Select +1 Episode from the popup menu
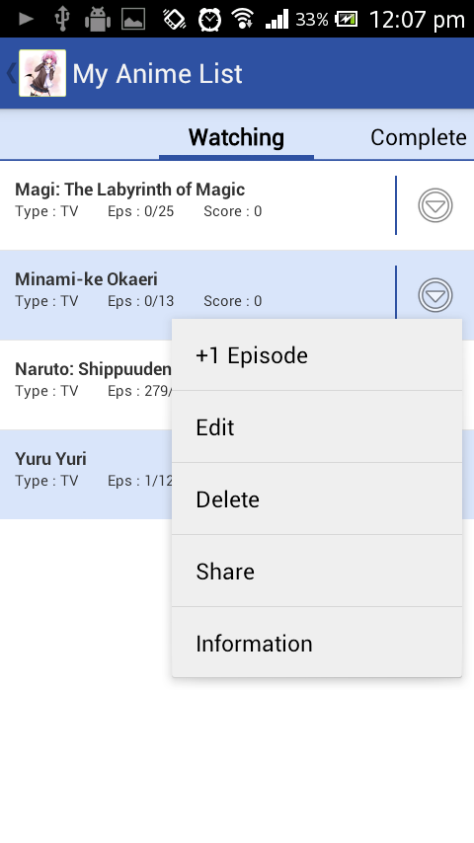The width and height of the screenshot is (474, 843). [317, 355]
